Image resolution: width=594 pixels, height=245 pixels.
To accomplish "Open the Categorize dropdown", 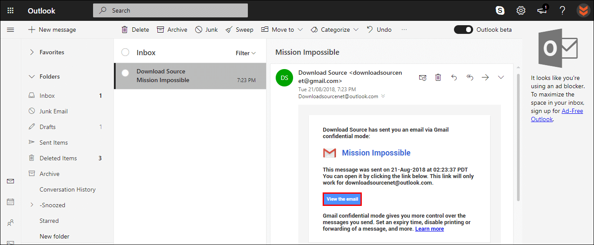I will pyautogui.click(x=334, y=30).
